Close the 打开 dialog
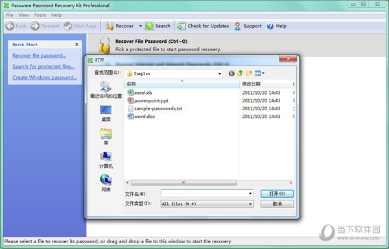 [x=288, y=58]
